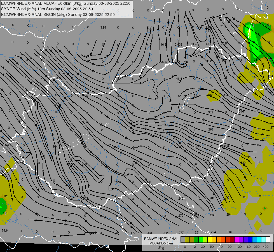Click the map value 346
The width and height of the screenshot is (274, 252).
(241, 111)
